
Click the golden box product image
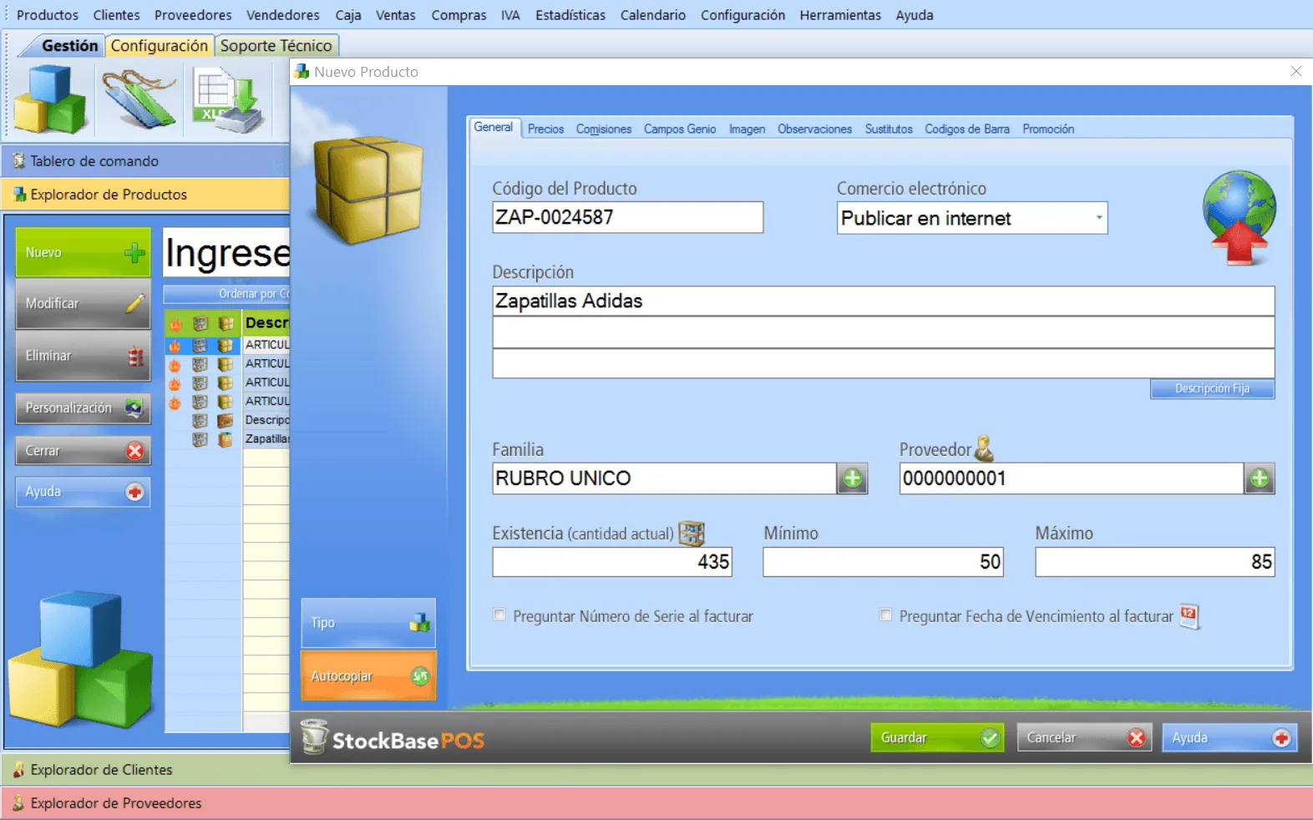[368, 190]
